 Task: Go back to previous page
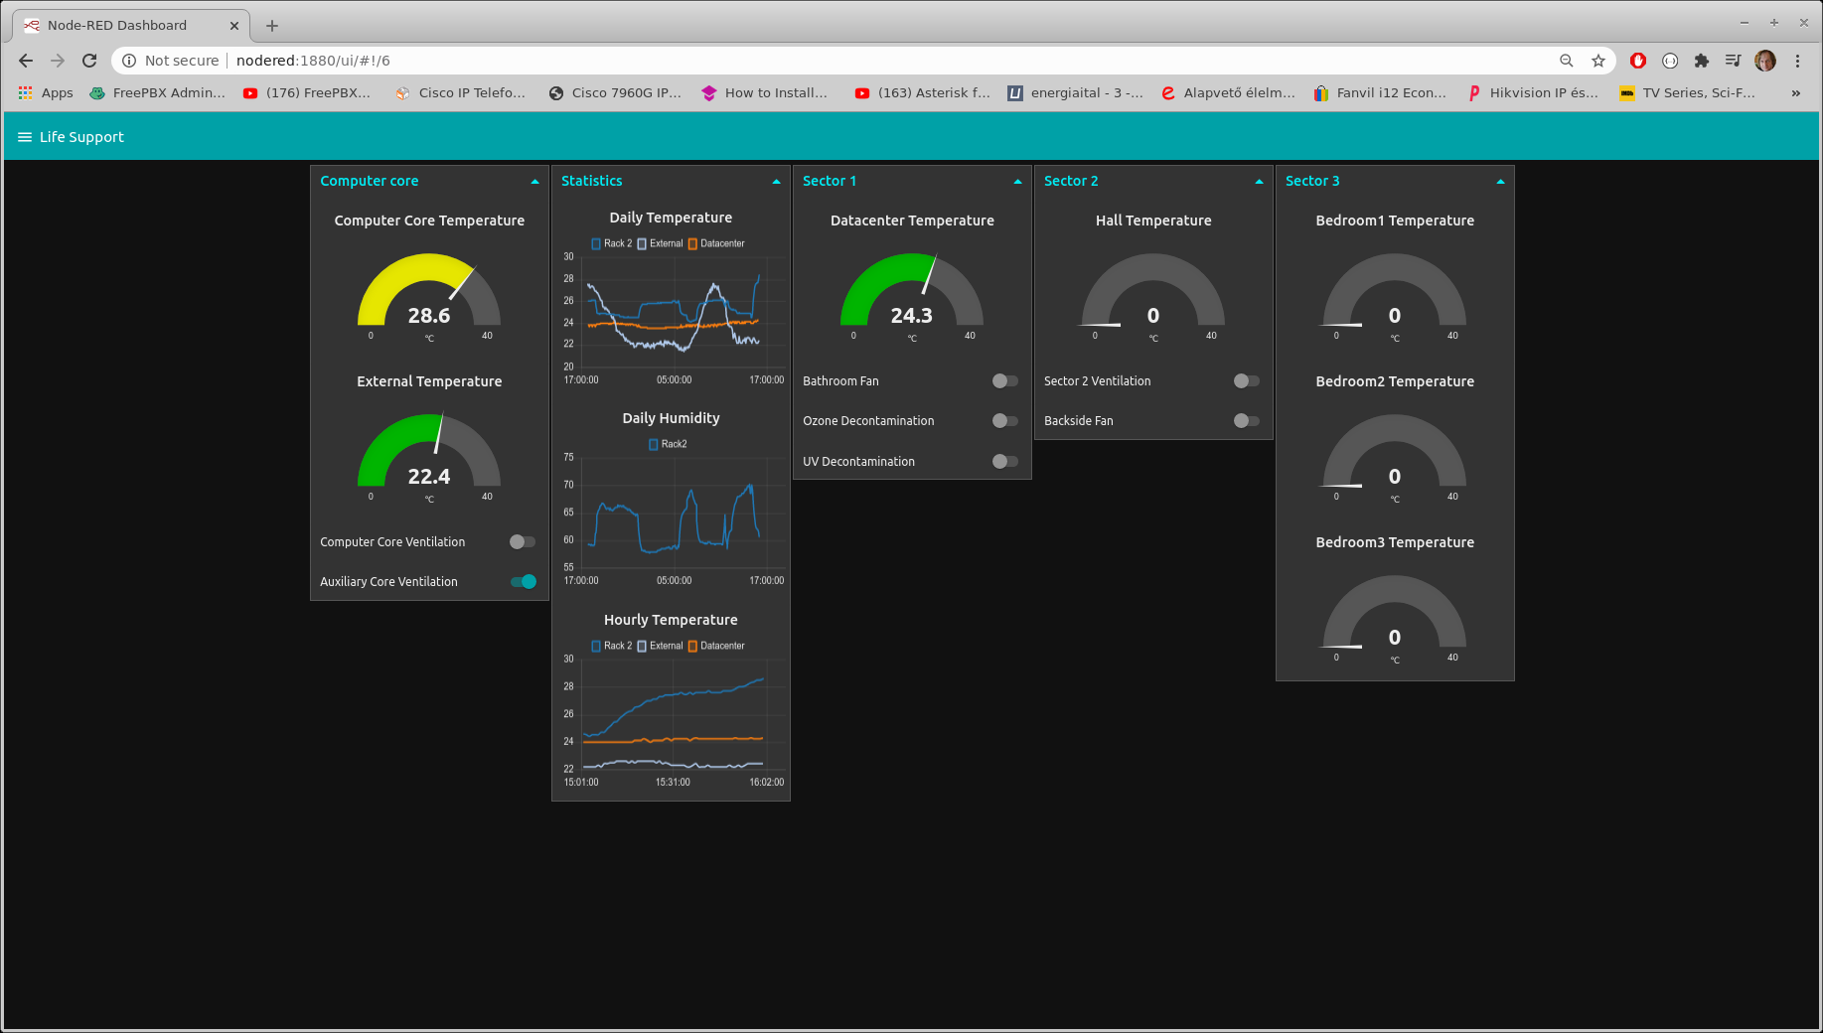(26, 61)
